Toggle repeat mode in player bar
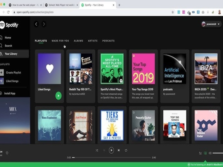 [x=126, y=150]
